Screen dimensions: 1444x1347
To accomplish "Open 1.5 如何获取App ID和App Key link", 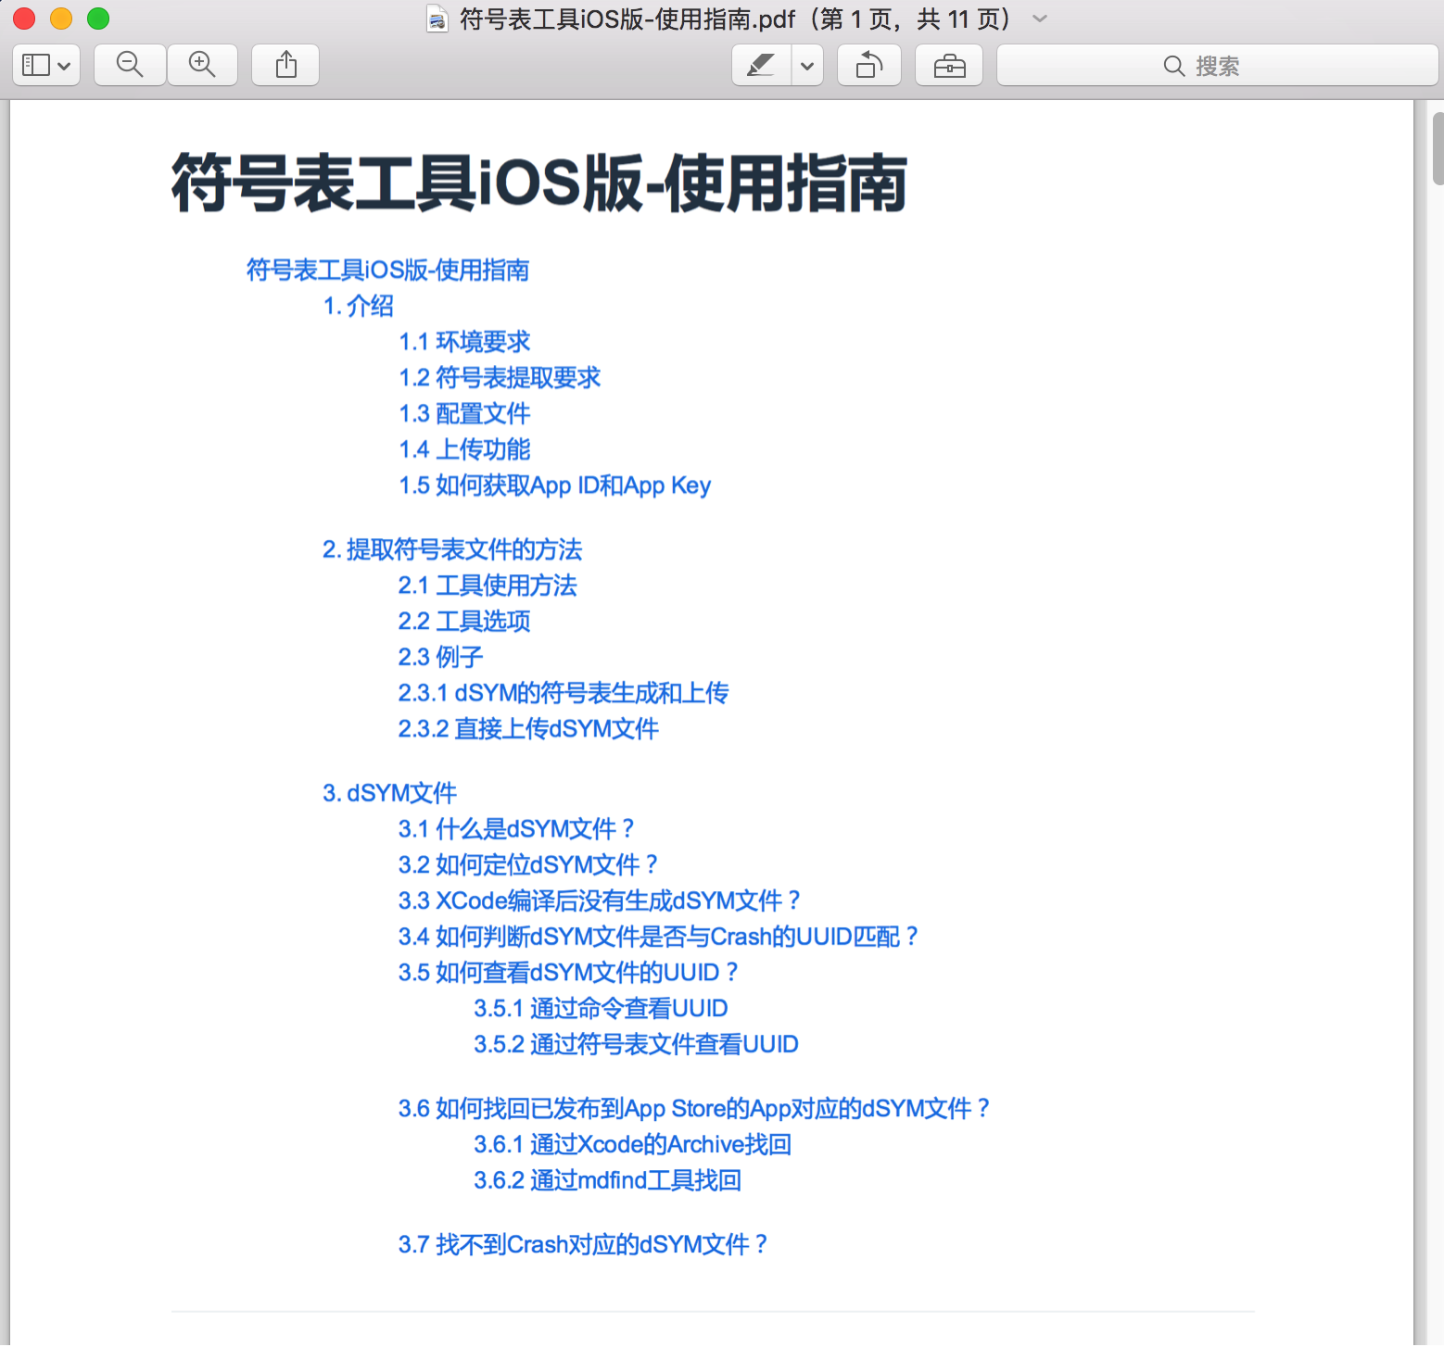I will click(x=554, y=485).
